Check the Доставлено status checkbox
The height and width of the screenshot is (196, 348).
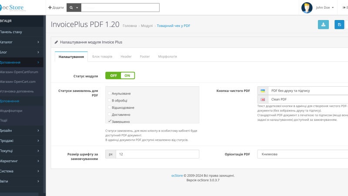(x=110, y=115)
